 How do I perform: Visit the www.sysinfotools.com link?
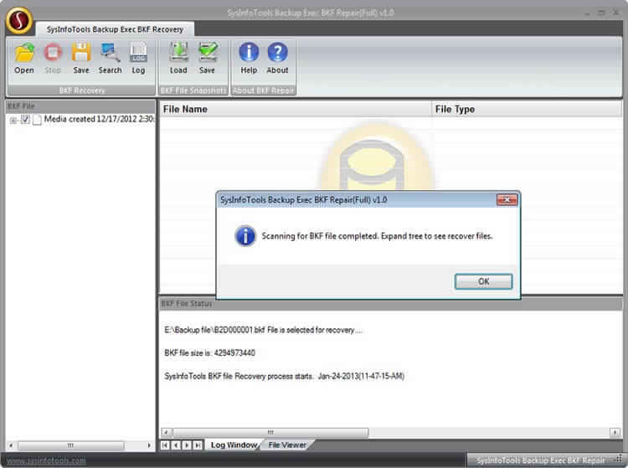(46, 460)
